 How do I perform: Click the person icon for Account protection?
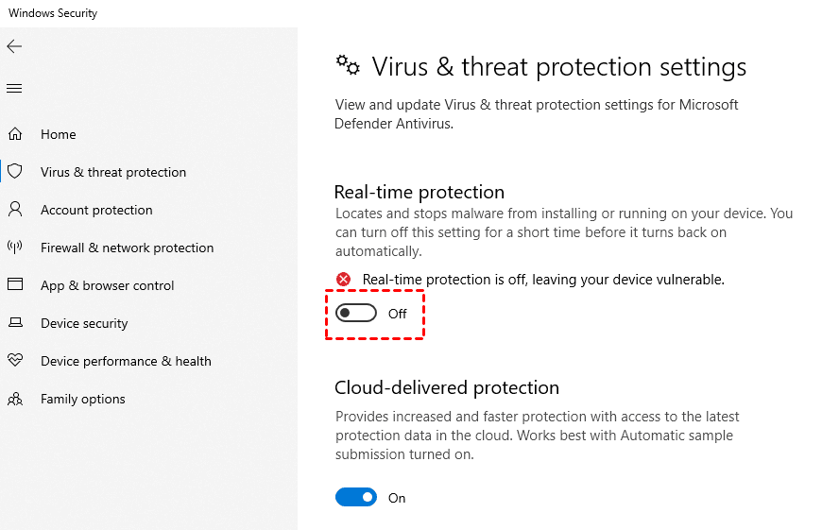(15, 209)
